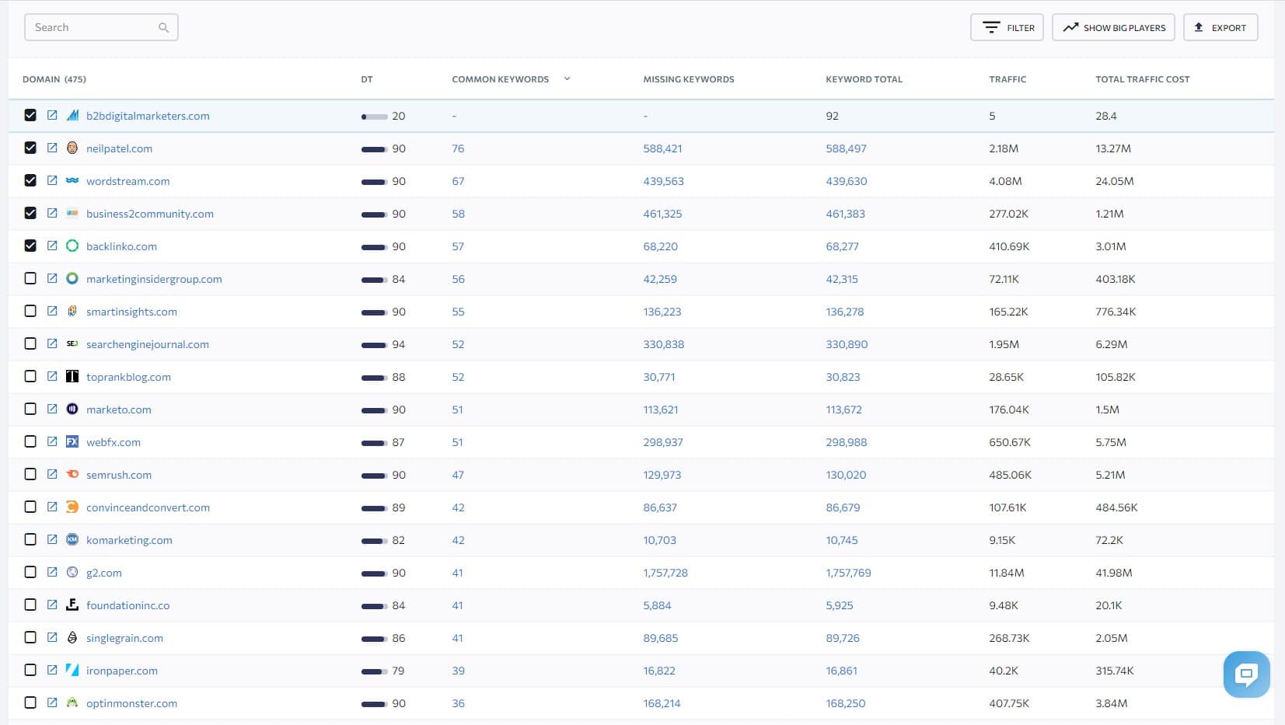Open external link icon for wordstream.com

(52, 180)
